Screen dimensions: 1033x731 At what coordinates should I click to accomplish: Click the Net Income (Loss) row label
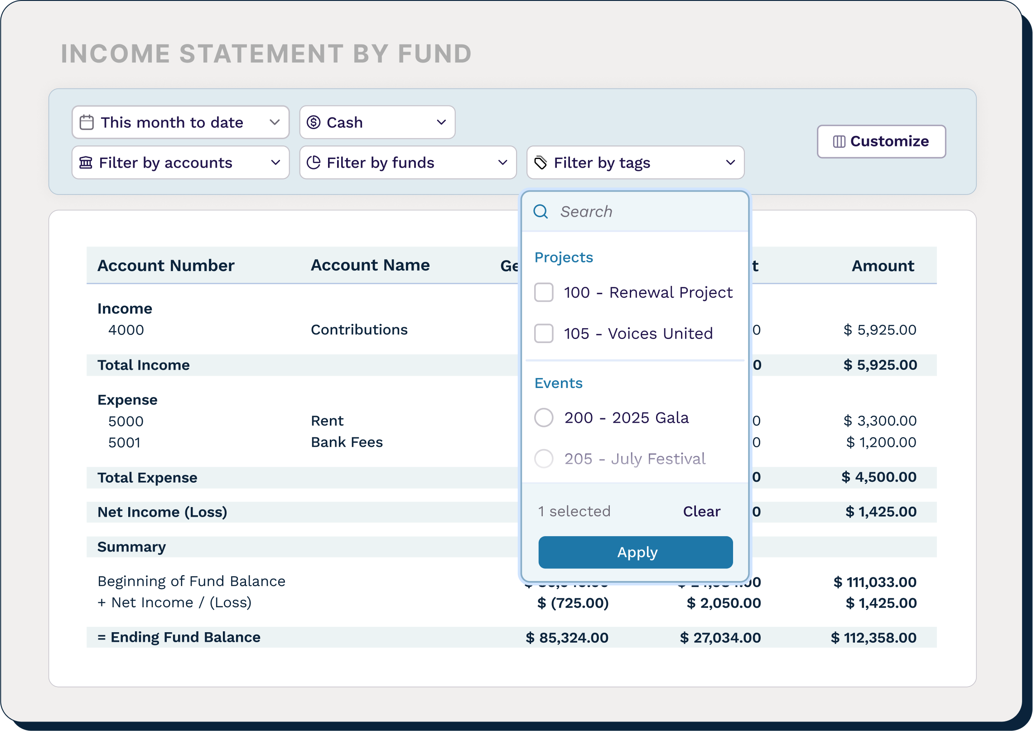tap(162, 512)
